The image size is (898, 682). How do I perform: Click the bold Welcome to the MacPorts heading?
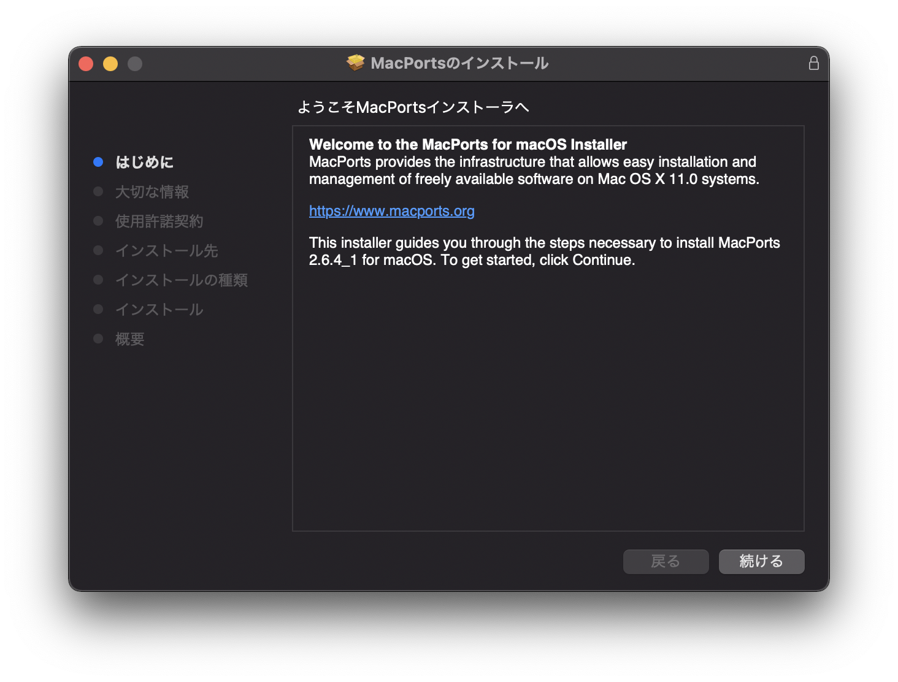click(x=468, y=145)
